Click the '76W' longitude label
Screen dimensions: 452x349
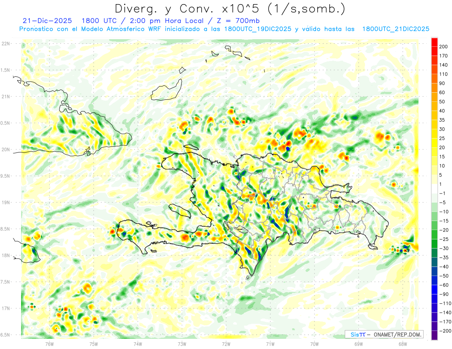pyautogui.click(x=49, y=344)
